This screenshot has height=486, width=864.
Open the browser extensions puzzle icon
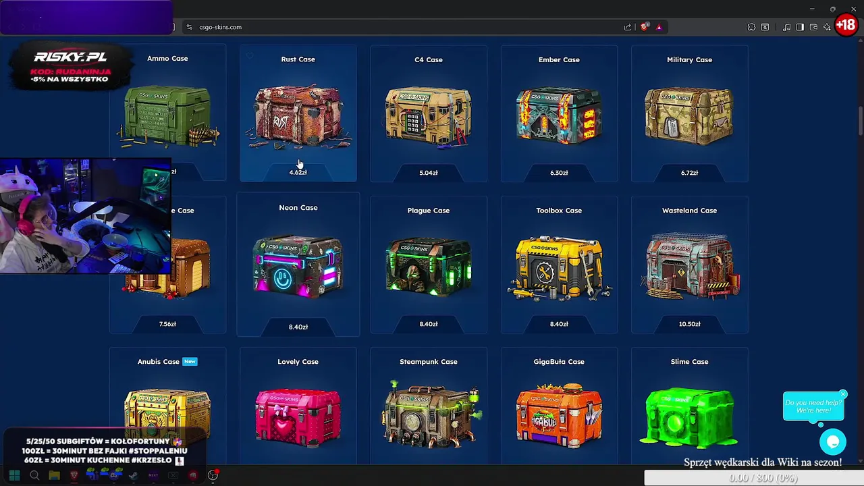click(x=751, y=27)
